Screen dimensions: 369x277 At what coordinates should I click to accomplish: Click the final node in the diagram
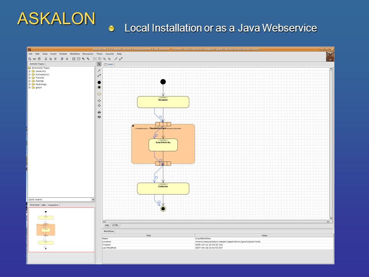click(x=163, y=209)
